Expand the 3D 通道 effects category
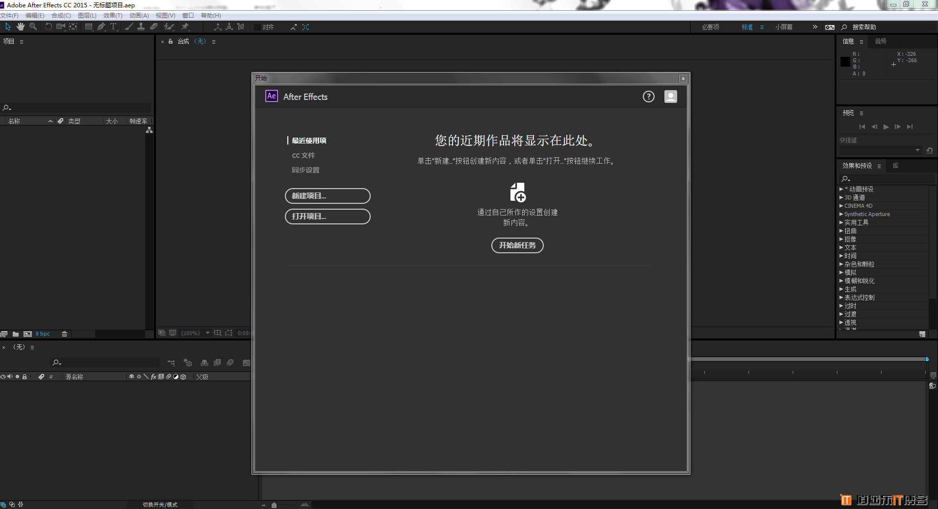This screenshot has width=938, height=509. (x=841, y=197)
